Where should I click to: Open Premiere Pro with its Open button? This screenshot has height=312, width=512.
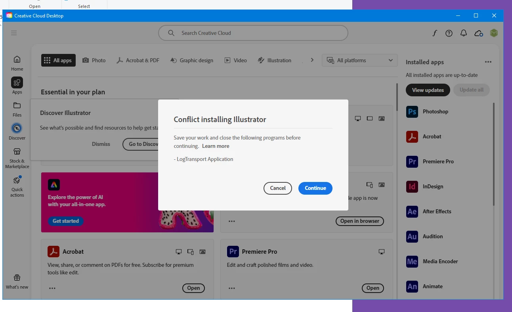pos(373,288)
